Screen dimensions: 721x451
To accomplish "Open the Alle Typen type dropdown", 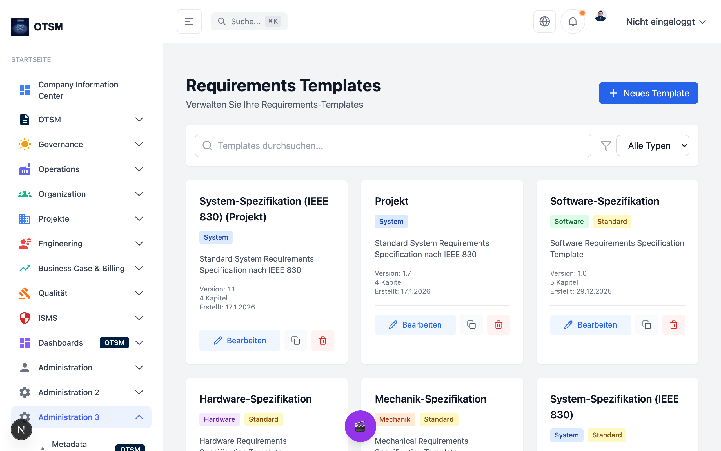I will pyautogui.click(x=653, y=145).
